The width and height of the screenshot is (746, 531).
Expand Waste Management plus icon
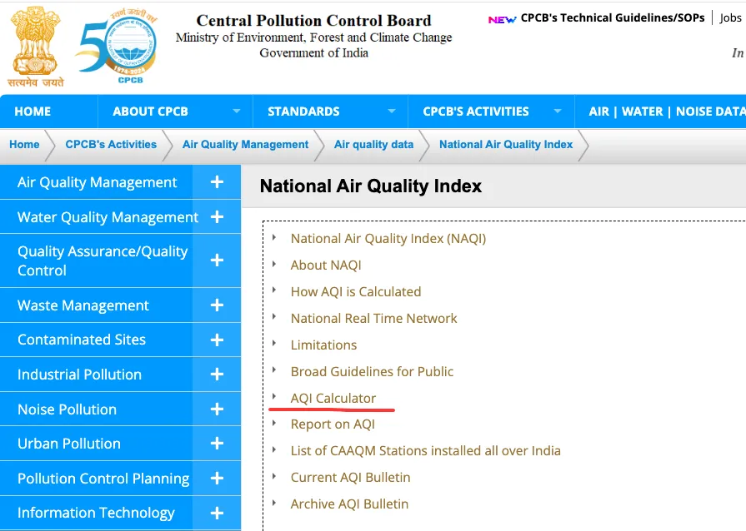click(217, 305)
